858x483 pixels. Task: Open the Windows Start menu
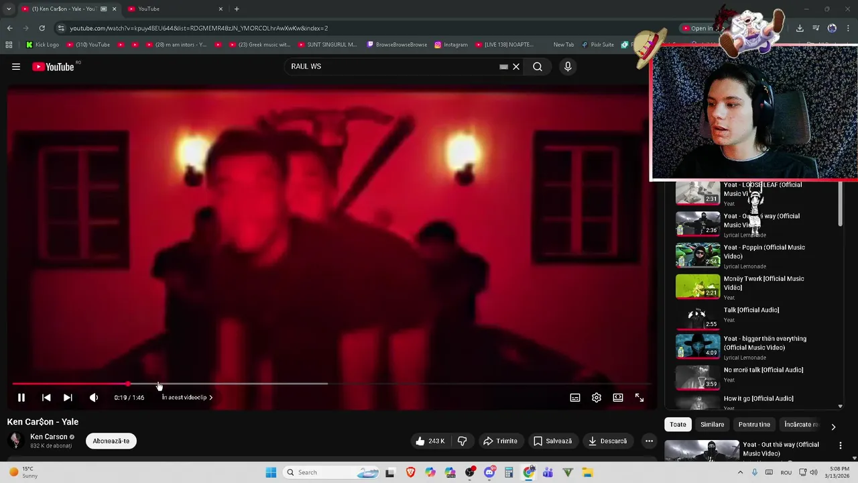tap(271, 472)
